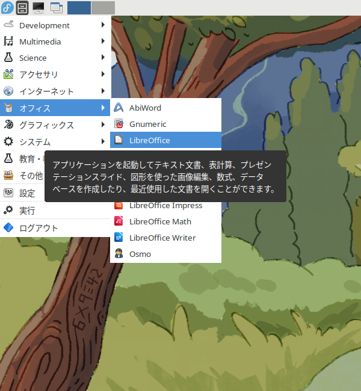Click the LibreOffice Writer blue icon

119,238
